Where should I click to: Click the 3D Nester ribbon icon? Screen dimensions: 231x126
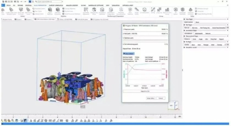point(175,10)
